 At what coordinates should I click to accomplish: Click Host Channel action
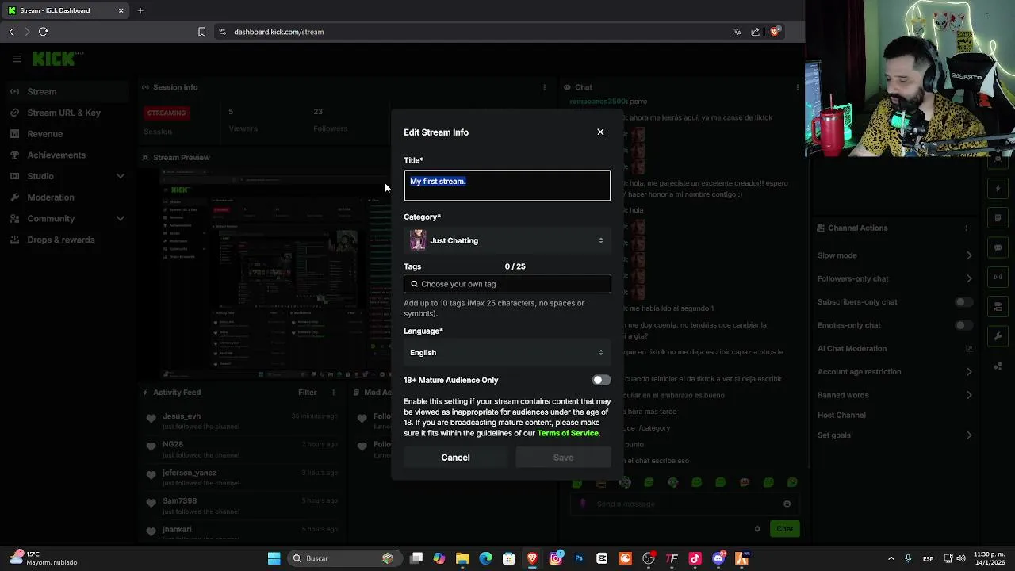point(841,415)
